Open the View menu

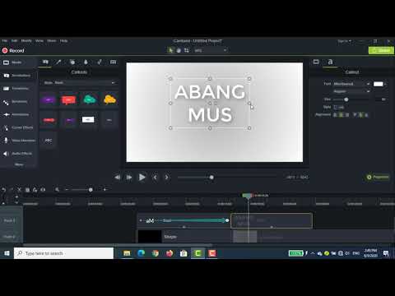click(x=39, y=40)
